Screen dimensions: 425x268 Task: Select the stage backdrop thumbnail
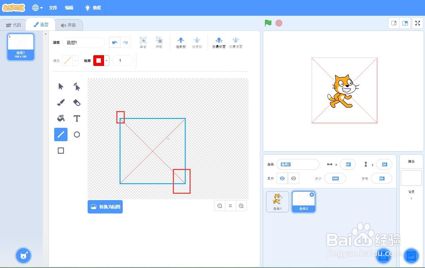click(x=411, y=178)
